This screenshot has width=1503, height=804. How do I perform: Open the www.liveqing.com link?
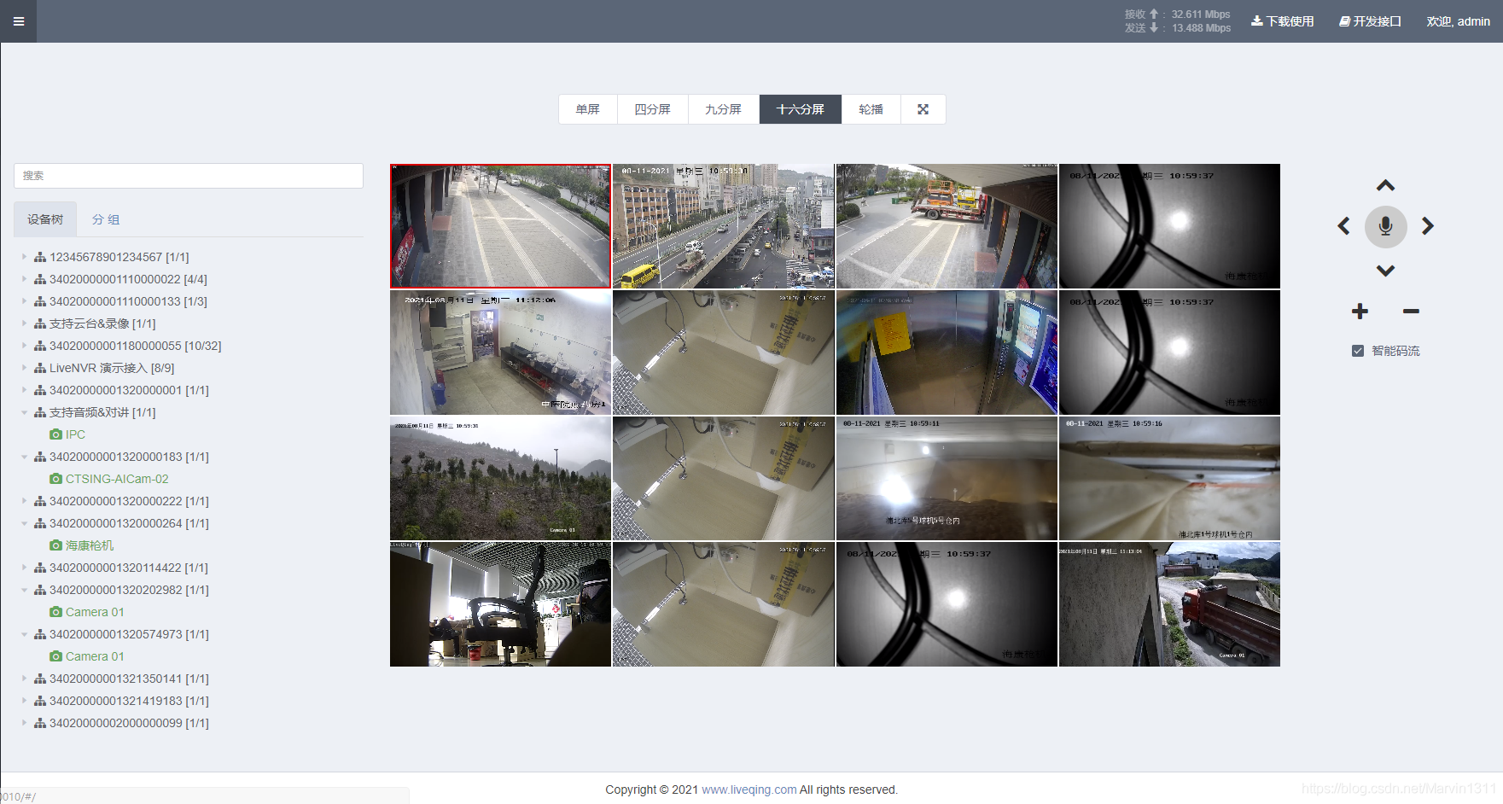coord(749,789)
